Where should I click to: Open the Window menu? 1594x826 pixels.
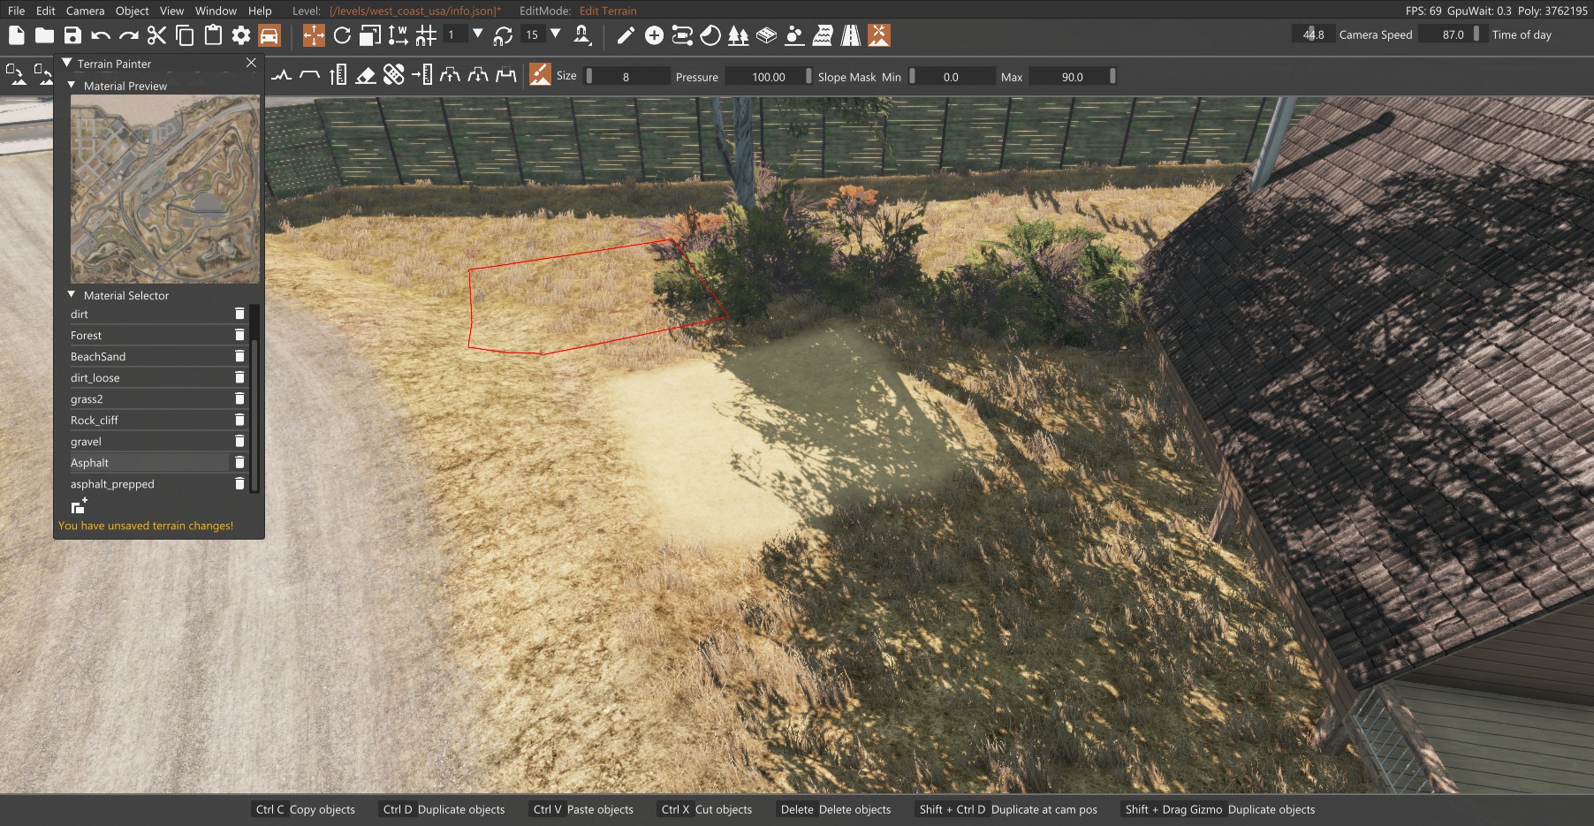(x=216, y=11)
